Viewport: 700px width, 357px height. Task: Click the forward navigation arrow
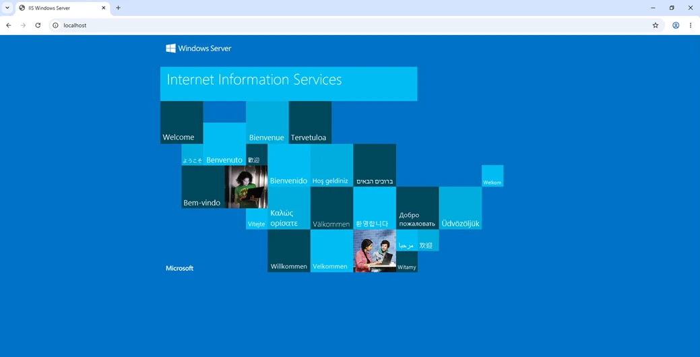[x=23, y=26]
